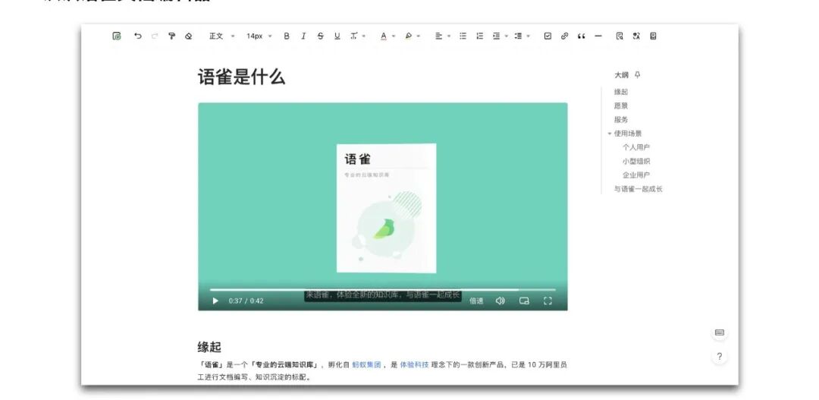Click the translate icon in toolbar
The height and width of the screenshot is (400, 819).
tap(636, 36)
